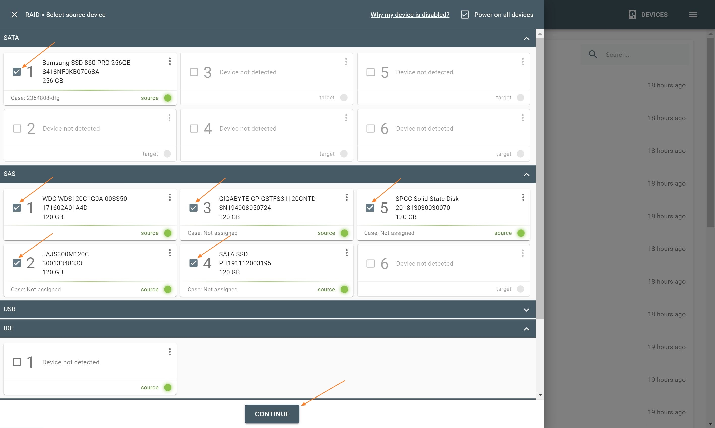Check SAS slot 6 checkbox
Viewport: 715px width, 428px height.
tap(370, 263)
